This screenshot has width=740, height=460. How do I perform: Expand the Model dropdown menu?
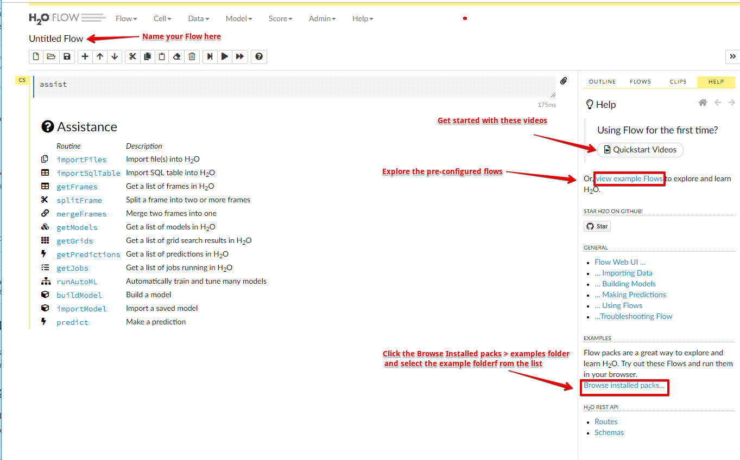(x=239, y=18)
